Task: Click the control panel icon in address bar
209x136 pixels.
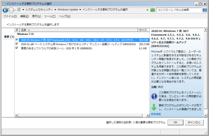Action: click(x=19, y=10)
